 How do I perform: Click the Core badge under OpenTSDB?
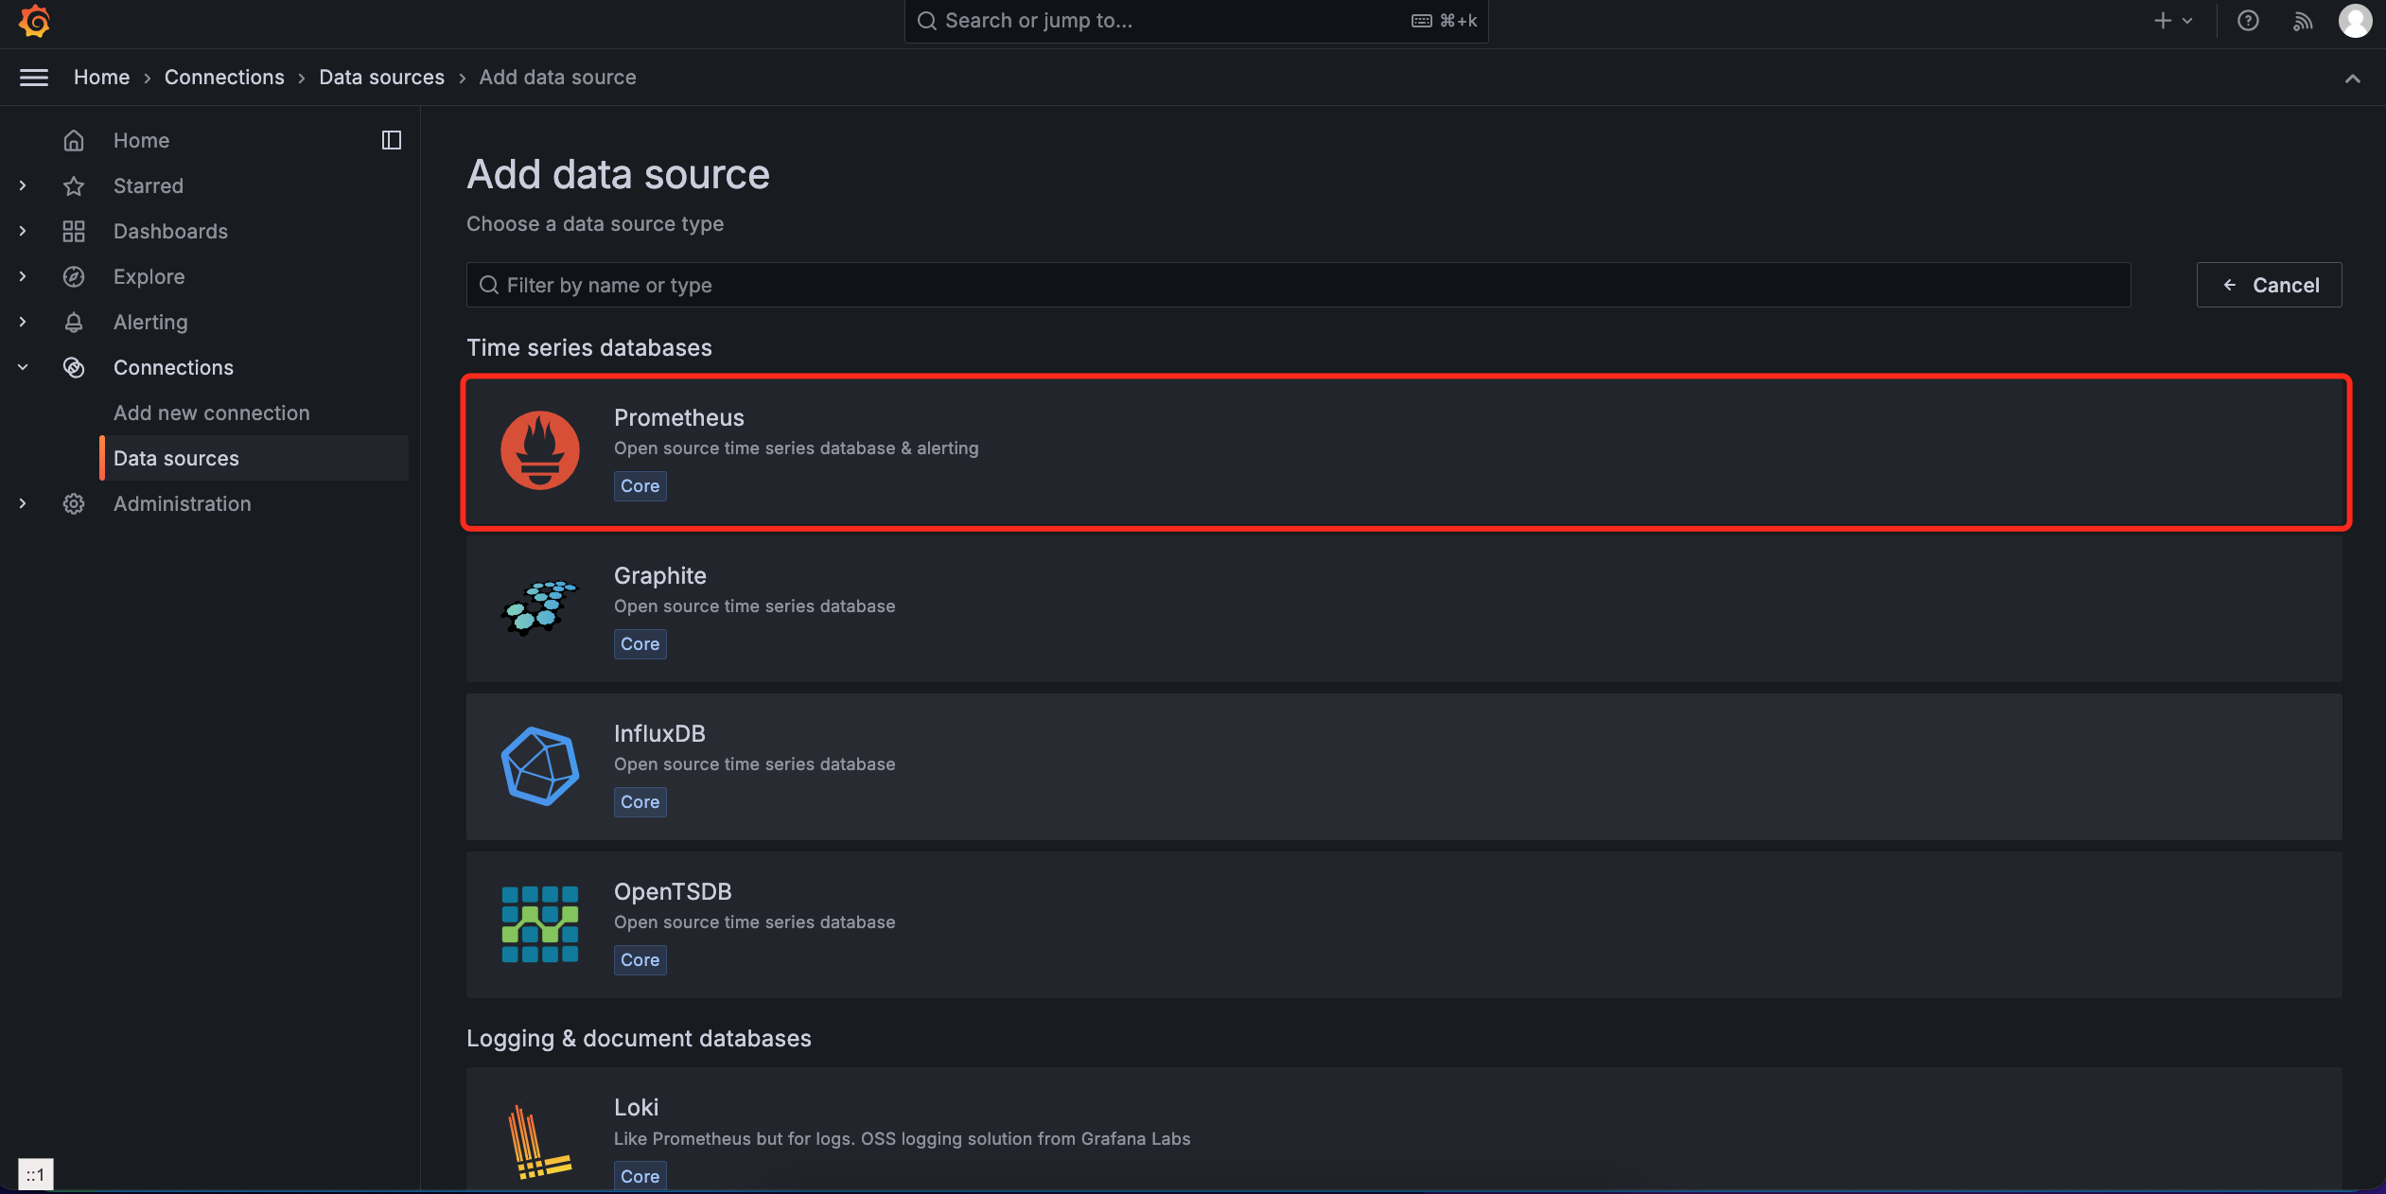pyautogui.click(x=640, y=960)
